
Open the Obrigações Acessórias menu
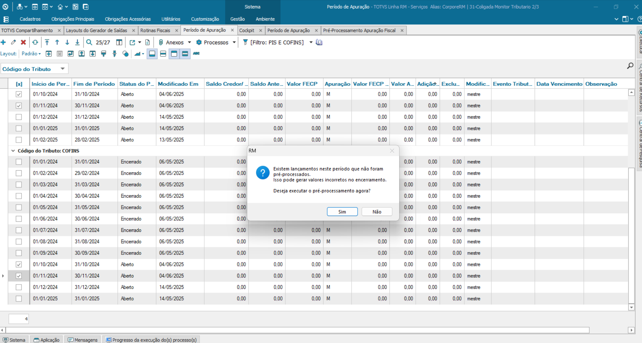(x=128, y=19)
